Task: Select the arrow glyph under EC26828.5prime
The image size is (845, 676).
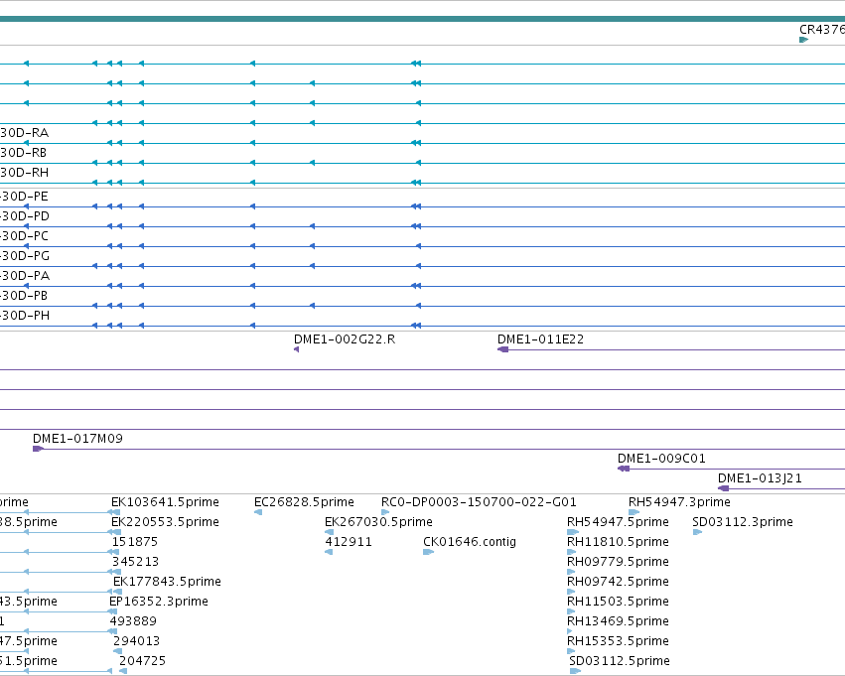Action: pos(258,512)
